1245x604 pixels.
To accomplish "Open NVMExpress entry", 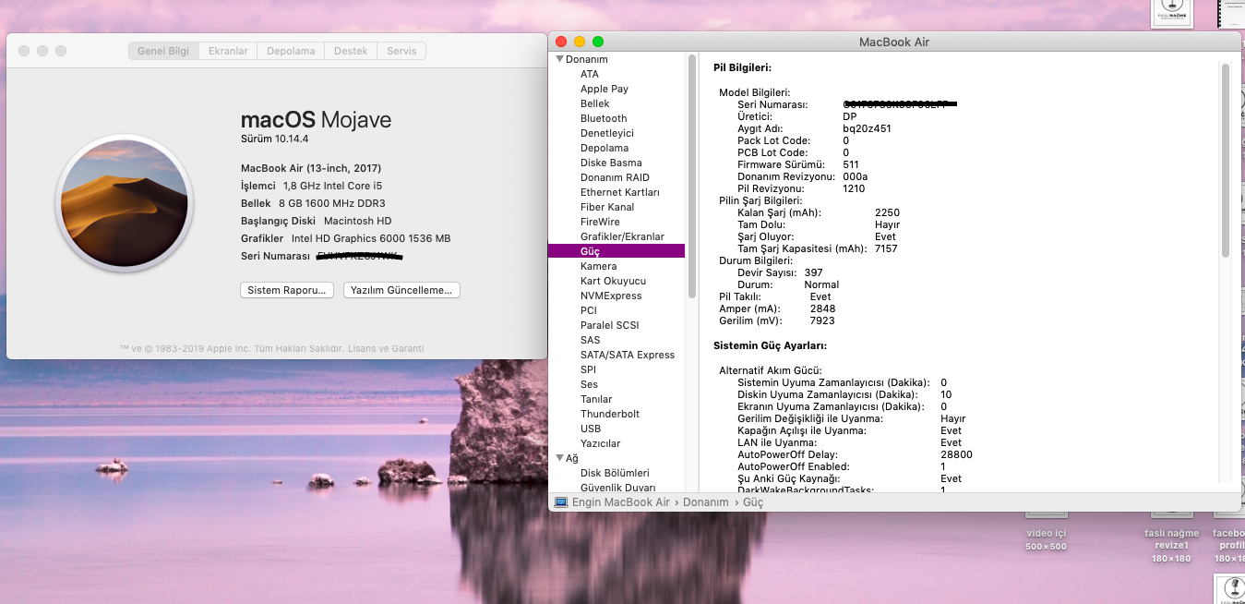I will 611,296.
